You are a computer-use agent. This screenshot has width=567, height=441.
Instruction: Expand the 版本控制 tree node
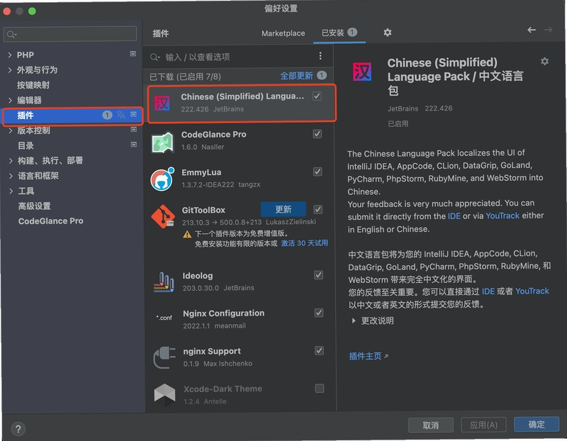11,130
